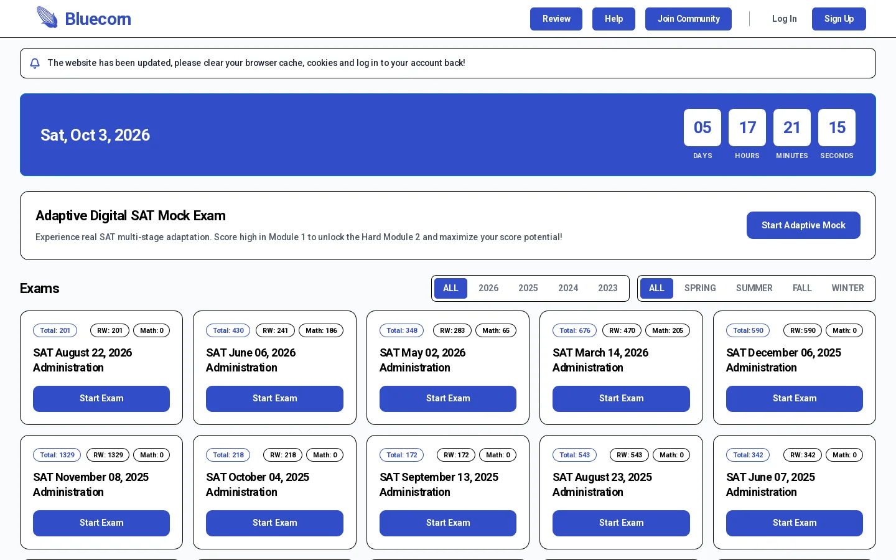Start the SAT December 06, 2025 exam
The height and width of the screenshot is (560, 896).
pos(795,399)
